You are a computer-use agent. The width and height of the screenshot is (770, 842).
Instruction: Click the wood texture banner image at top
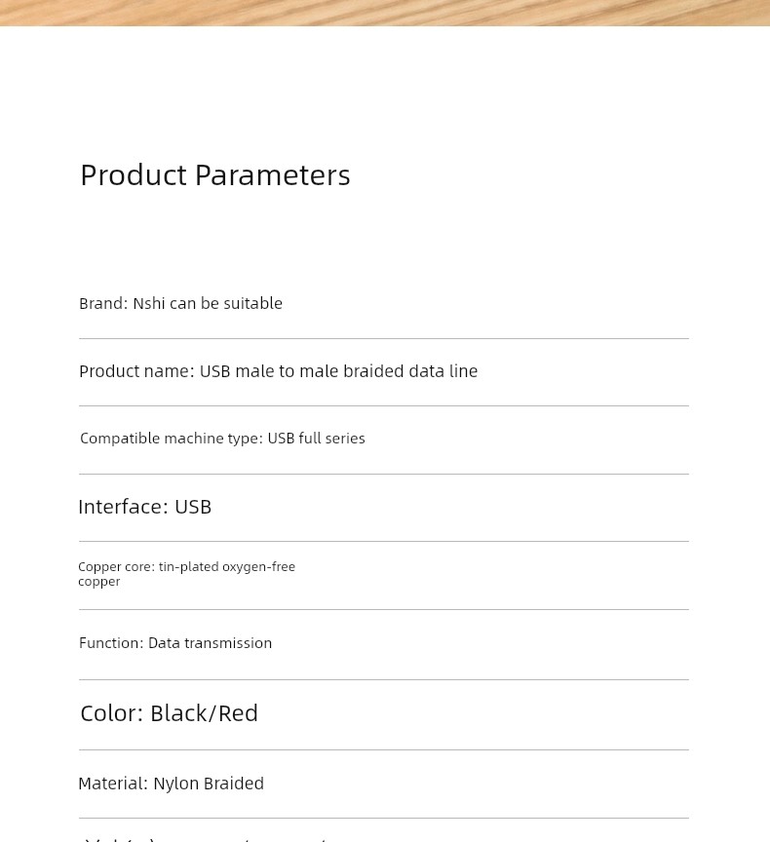pyautogui.click(x=385, y=13)
